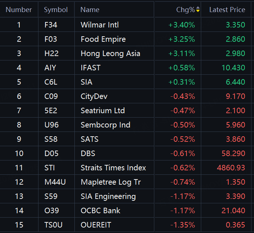The height and width of the screenshot is (233, 254).
Task: Click the Mapletree Log Tr name
Action: pyautogui.click(x=111, y=182)
